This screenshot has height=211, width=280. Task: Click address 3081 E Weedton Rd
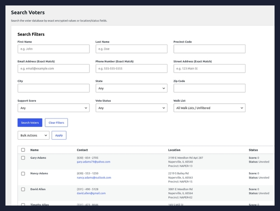pyautogui.click(x=180, y=189)
